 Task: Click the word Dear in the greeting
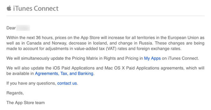click(11, 28)
